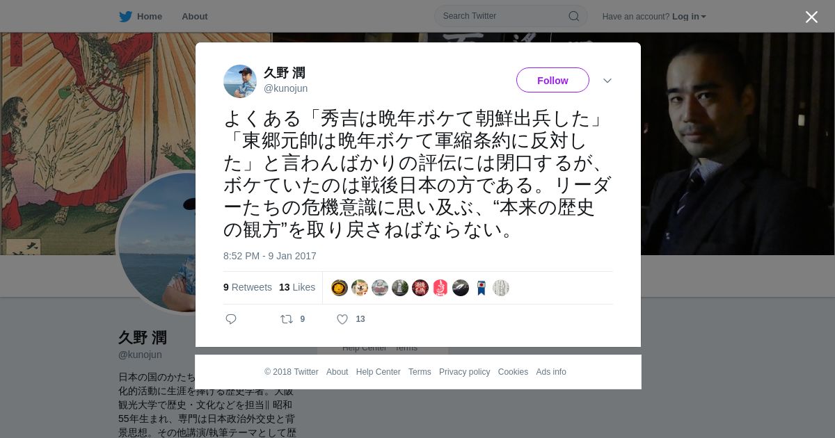The height and width of the screenshot is (438, 835).
Task: Open the Ads info footer link
Action: click(551, 372)
